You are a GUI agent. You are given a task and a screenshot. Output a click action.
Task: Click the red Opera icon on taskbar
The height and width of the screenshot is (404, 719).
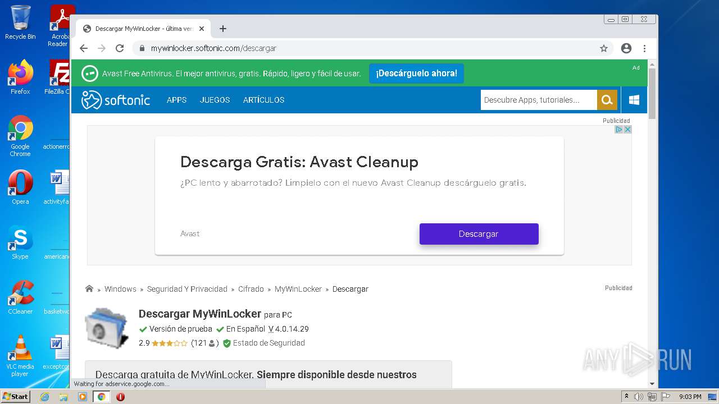(x=120, y=397)
